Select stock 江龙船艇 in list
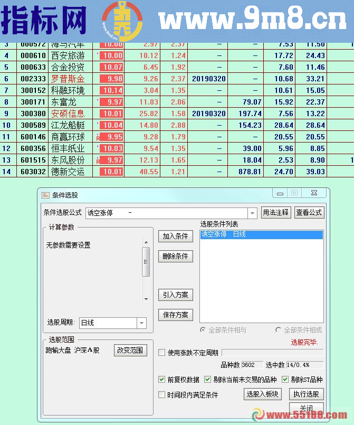This screenshot has width=354, height=425. coord(68,125)
